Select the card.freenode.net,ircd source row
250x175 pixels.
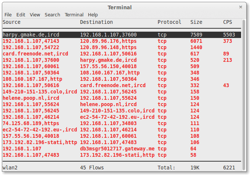(x=35, y=54)
